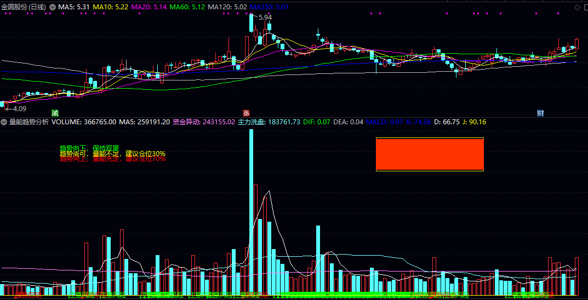Click the 资金异动: 243155.02 value
Screen dimensions: 588x300
204,122
